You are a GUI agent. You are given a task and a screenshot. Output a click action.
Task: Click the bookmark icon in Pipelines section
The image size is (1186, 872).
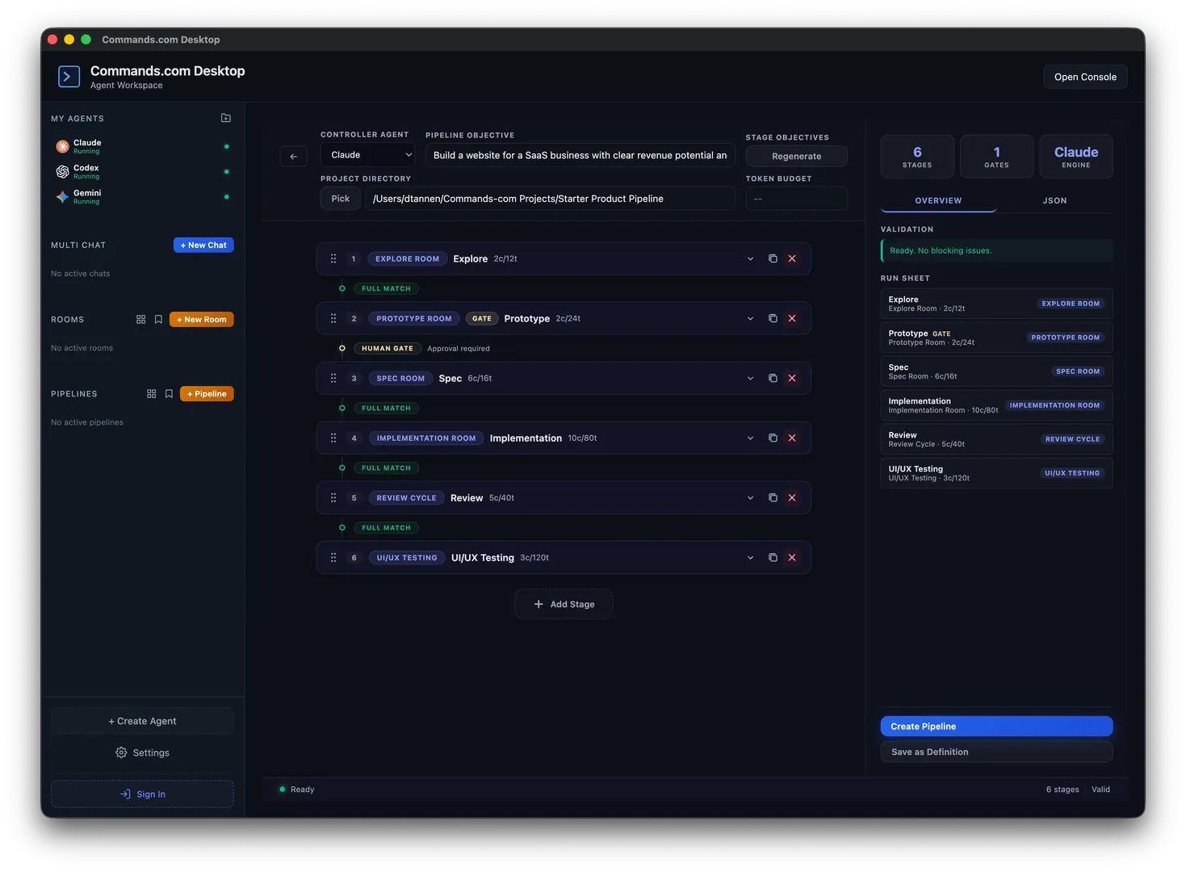[169, 394]
